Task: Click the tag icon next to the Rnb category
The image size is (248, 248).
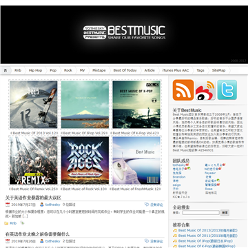Action: [22, 223]
